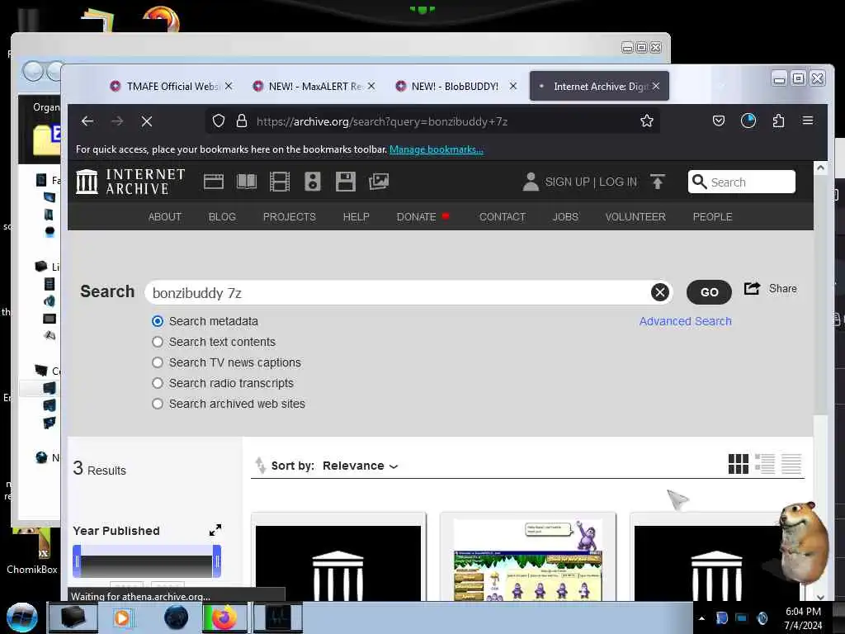Switch results to tile grid view
The width and height of the screenshot is (845, 634).
(x=739, y=464)
